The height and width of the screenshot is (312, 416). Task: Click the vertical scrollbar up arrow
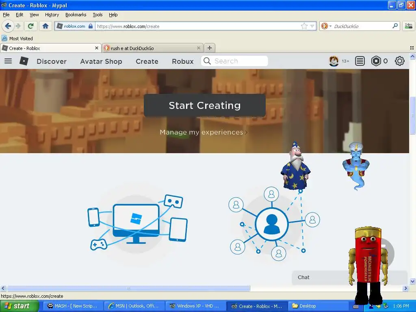pyautogui.click(x=412, y=56)
